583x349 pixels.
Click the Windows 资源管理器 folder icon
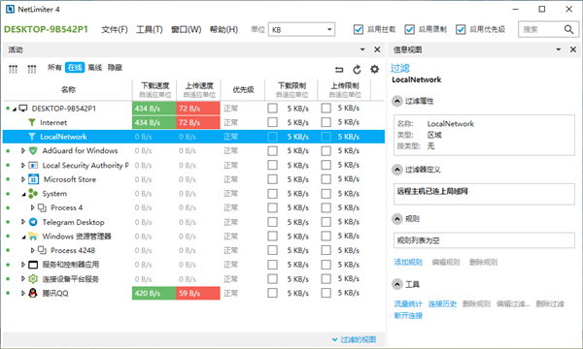(33, 237)
